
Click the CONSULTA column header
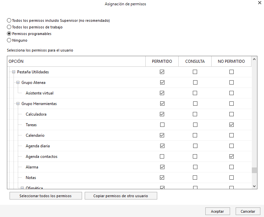coord(195,61)
